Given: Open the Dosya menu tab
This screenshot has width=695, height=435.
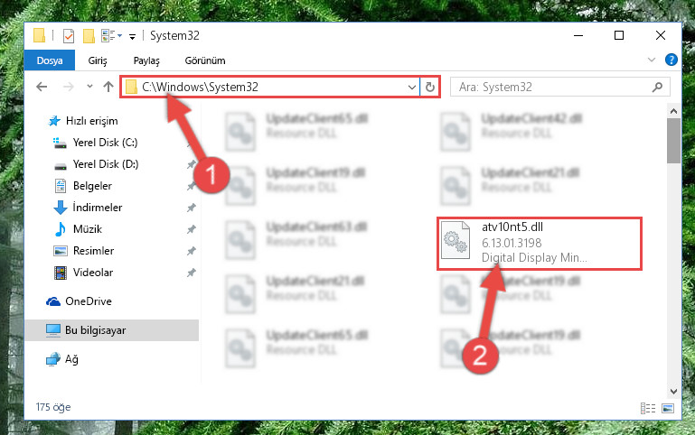Looking at the screenshot, I should [50, 60].
